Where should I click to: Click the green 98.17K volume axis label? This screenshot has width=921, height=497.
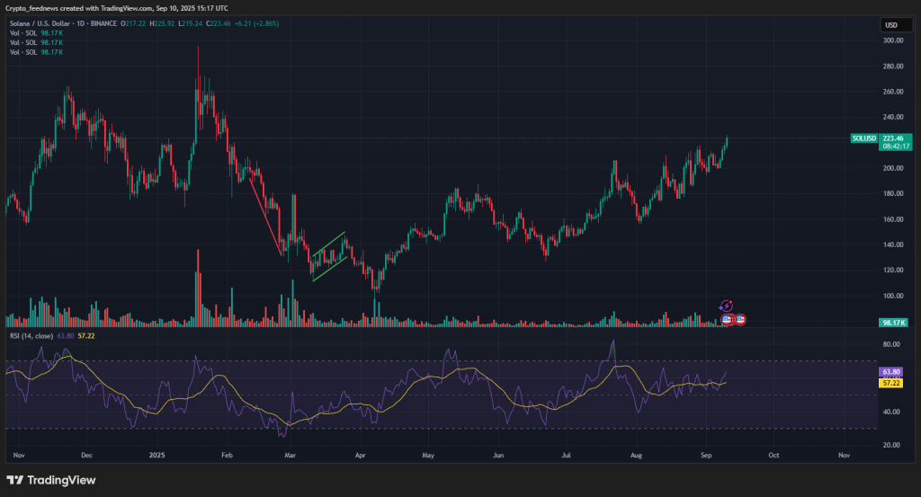(893, 322)
